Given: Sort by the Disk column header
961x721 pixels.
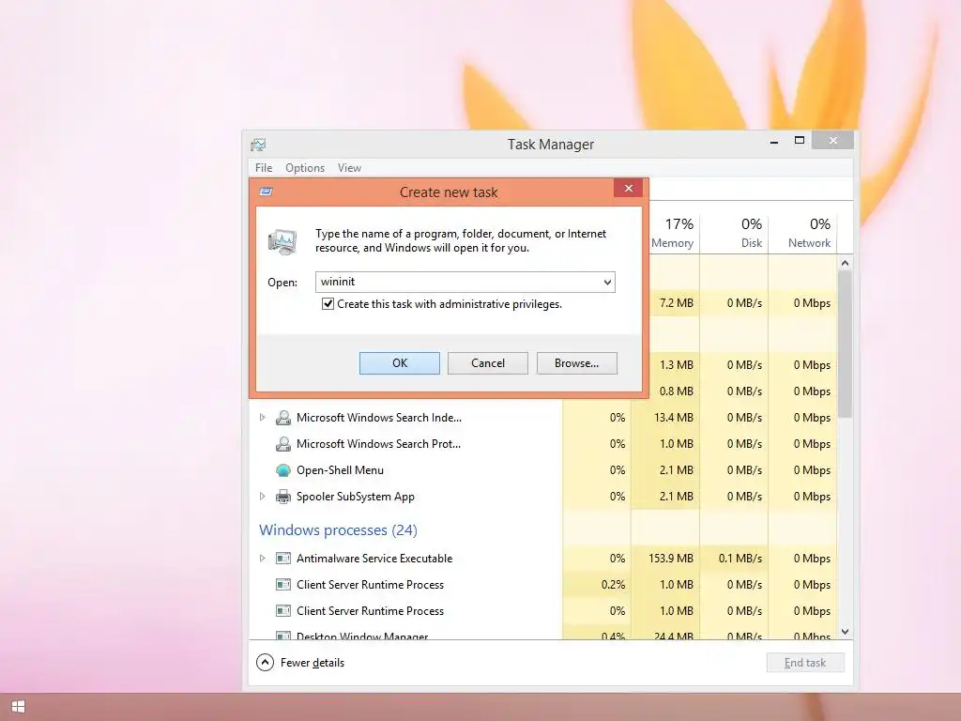Looking at the screenshot, I should coord(734,233).
